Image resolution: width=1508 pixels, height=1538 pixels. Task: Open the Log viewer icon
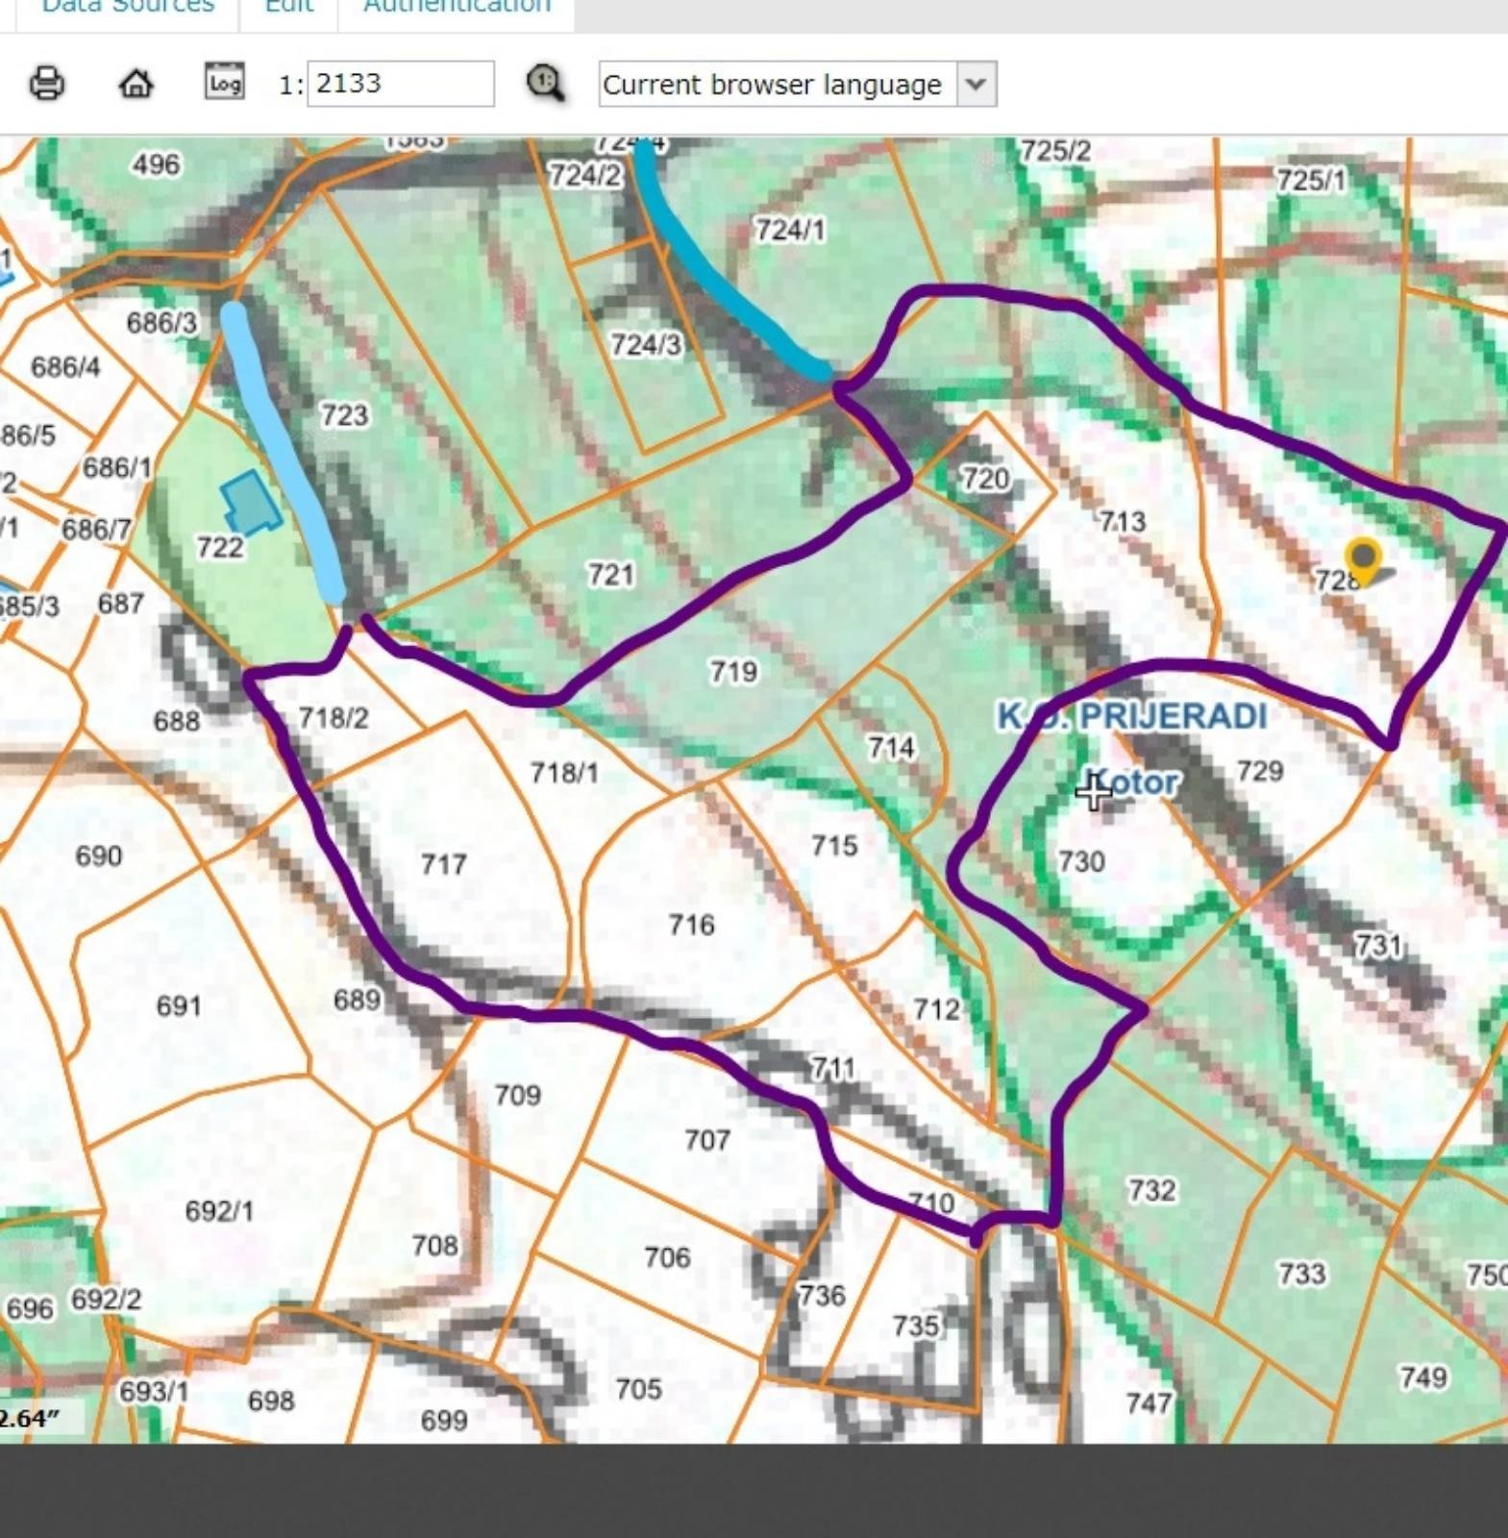click(x=224, y=83)
